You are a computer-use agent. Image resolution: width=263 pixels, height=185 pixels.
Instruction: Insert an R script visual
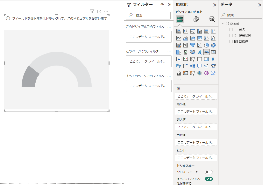[213, 59]
